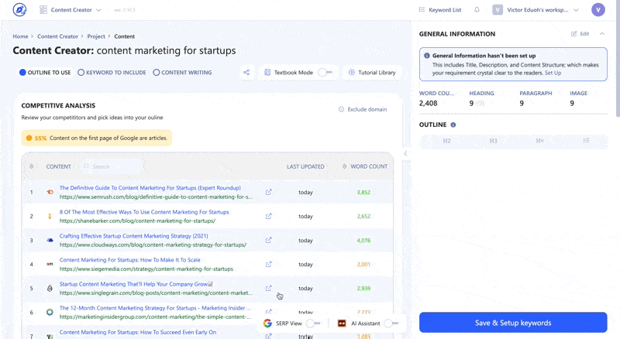Click the right panel vertical scrollbar
620x339 pixels.
(618, 60)
